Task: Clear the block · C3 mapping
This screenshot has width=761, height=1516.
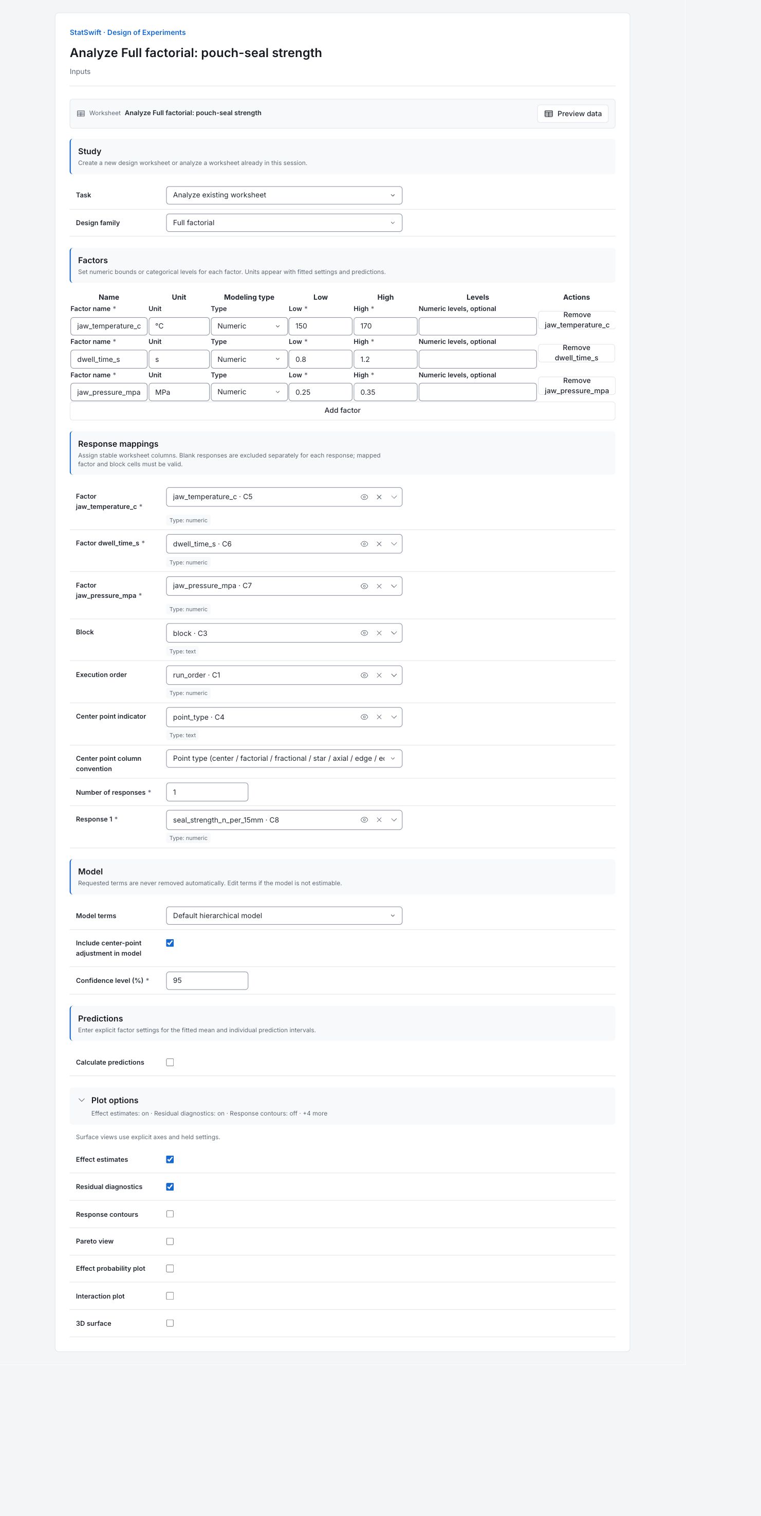Action: click(379, 633)
